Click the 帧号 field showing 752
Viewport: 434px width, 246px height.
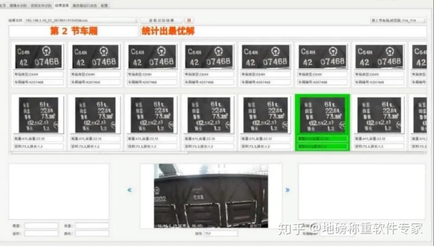point(221,233)
